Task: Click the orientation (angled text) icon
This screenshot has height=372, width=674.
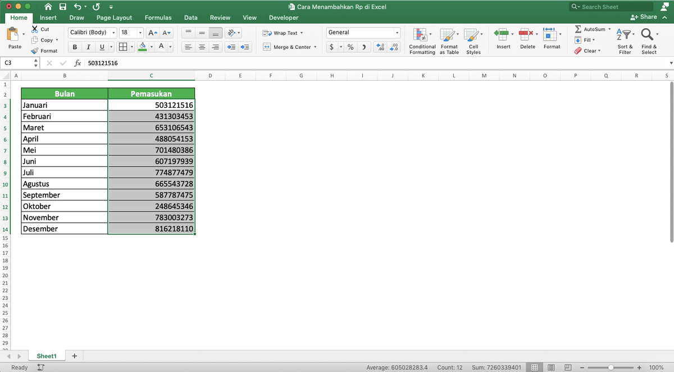Action: click(x=233, y=33)
